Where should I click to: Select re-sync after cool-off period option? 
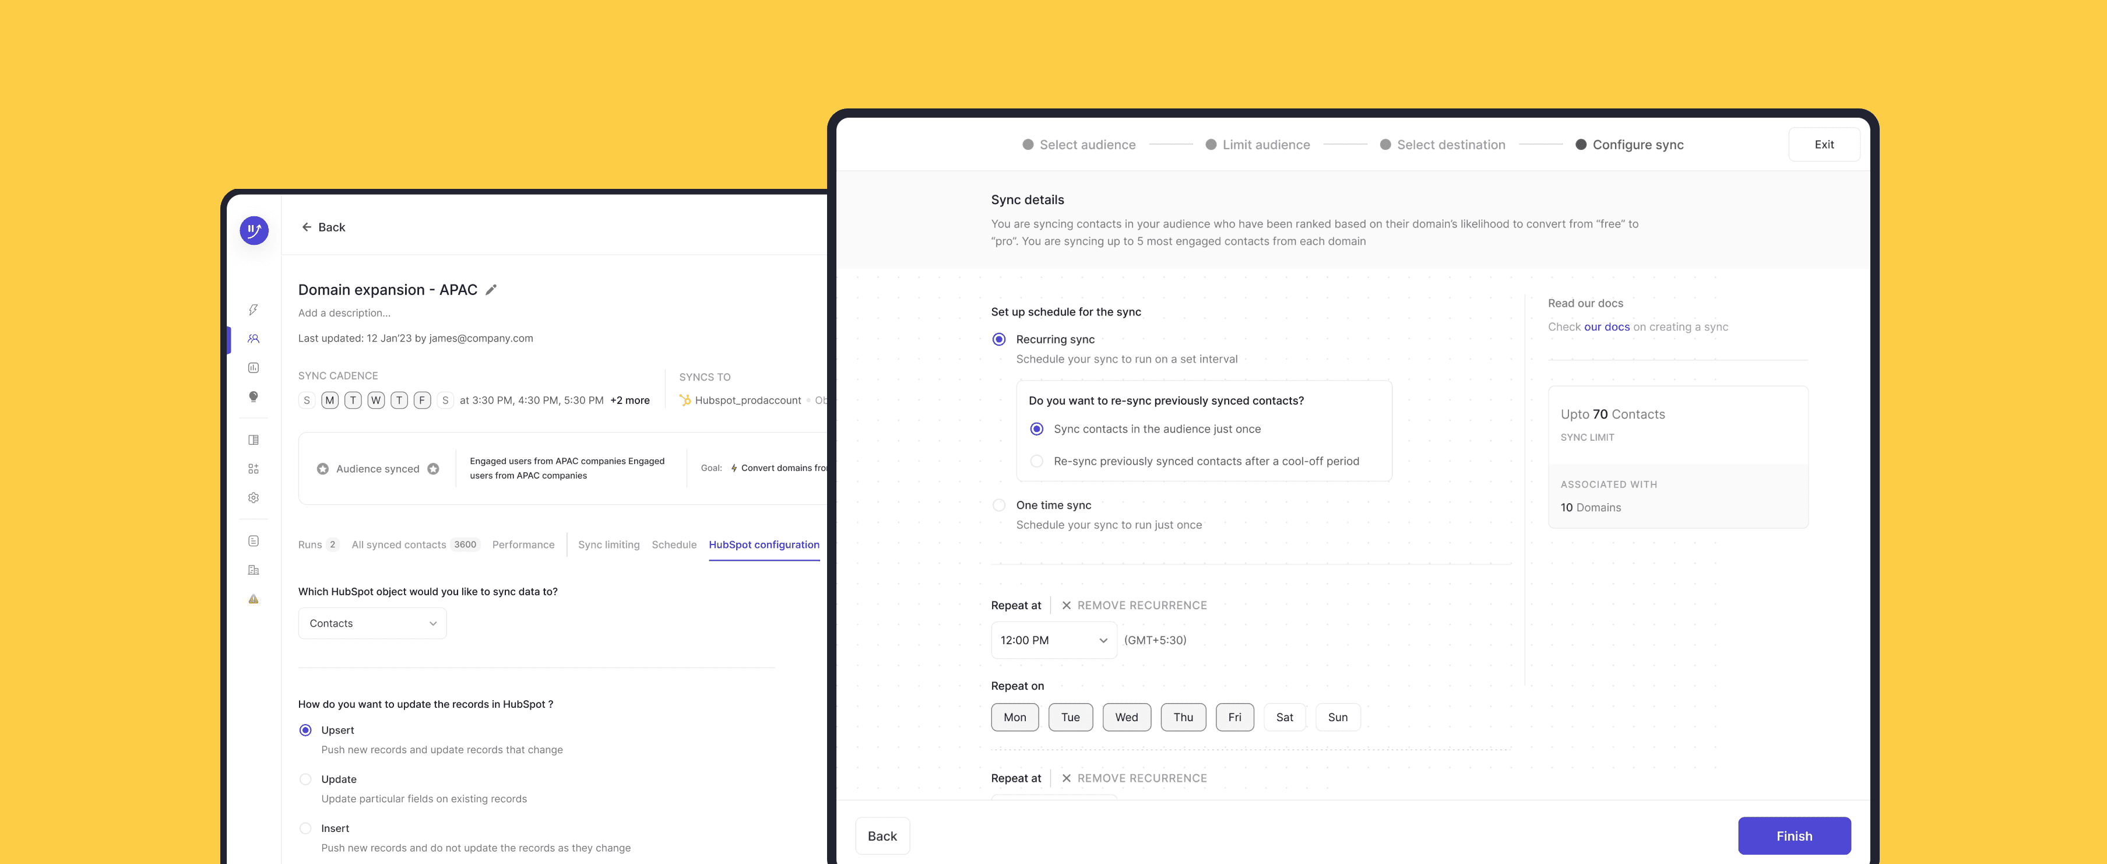tap(1036, 462)
